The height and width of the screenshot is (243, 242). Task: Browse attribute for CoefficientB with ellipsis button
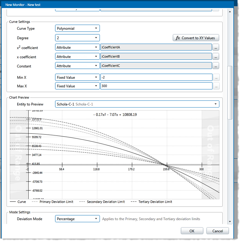216,57
